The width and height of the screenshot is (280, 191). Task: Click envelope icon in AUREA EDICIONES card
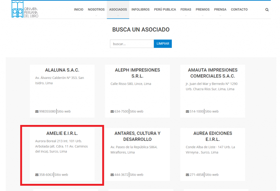click(x=187, y=175)
